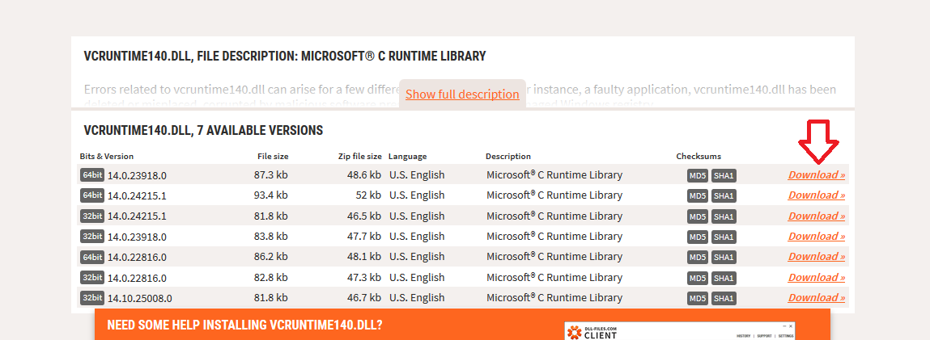Screen dimensions: 930x340
Task: Expand the Show full description link
Action: click(462, 94)
